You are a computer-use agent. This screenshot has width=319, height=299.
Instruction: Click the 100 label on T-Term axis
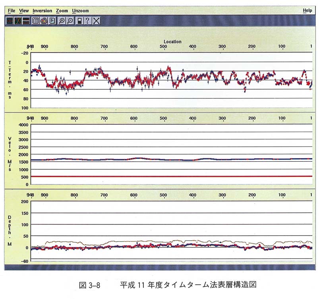(x=25, y=108)
